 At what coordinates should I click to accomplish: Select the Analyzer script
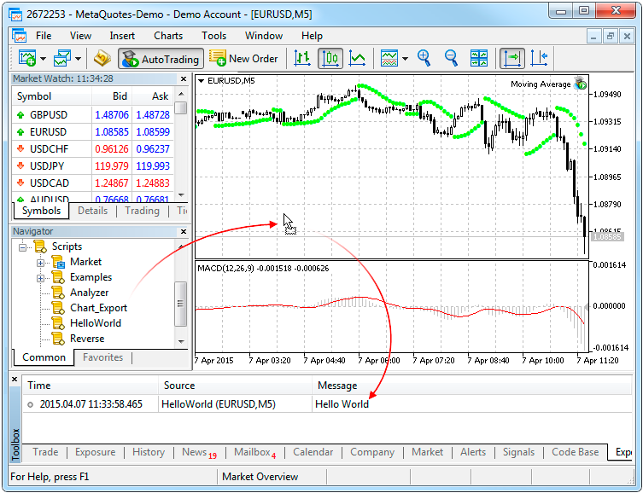tap(89, 293)
